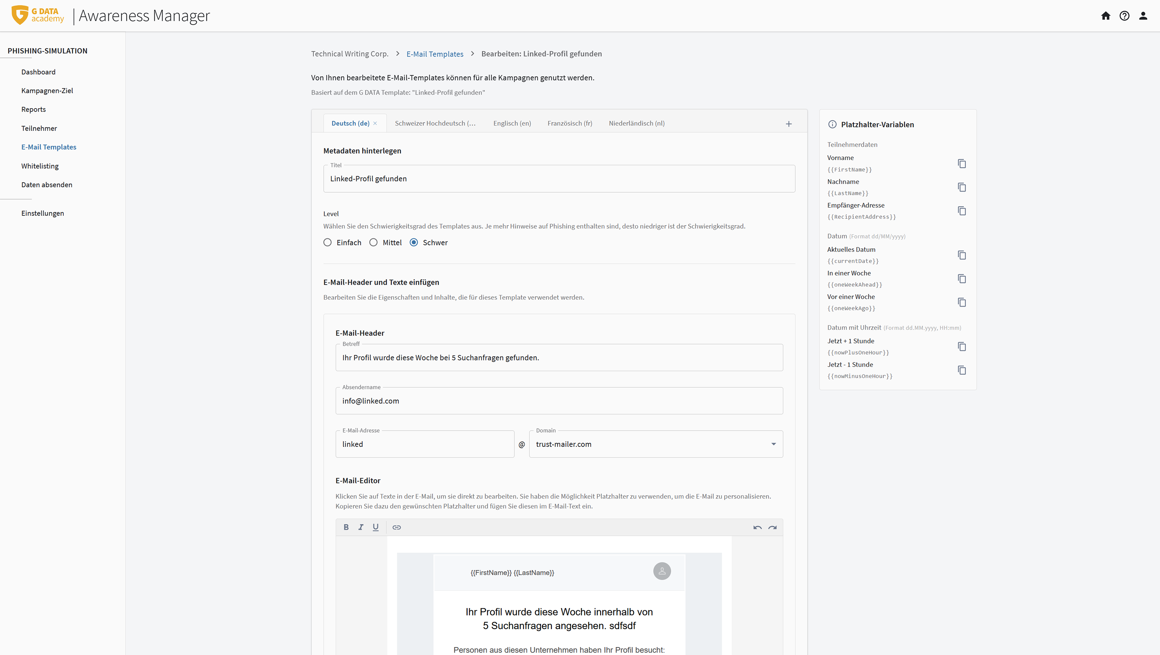Open E-Mail Templates in the sidebar
Screen dimensions: 1160x655
point(49,147)
